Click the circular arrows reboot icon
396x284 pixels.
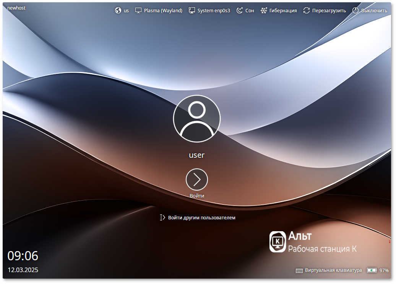(307, 11)
